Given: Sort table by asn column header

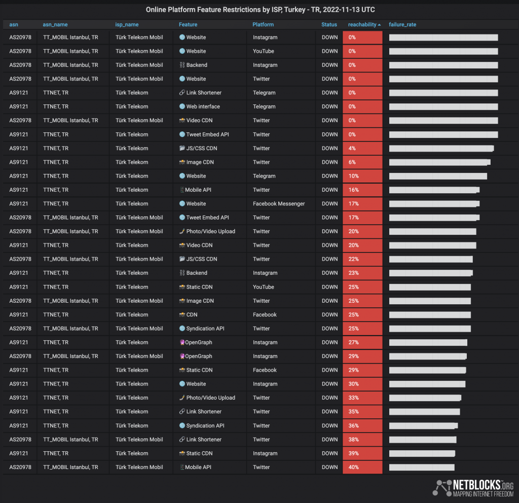Looking at the screenshot, I should click(x=14, y=24).
